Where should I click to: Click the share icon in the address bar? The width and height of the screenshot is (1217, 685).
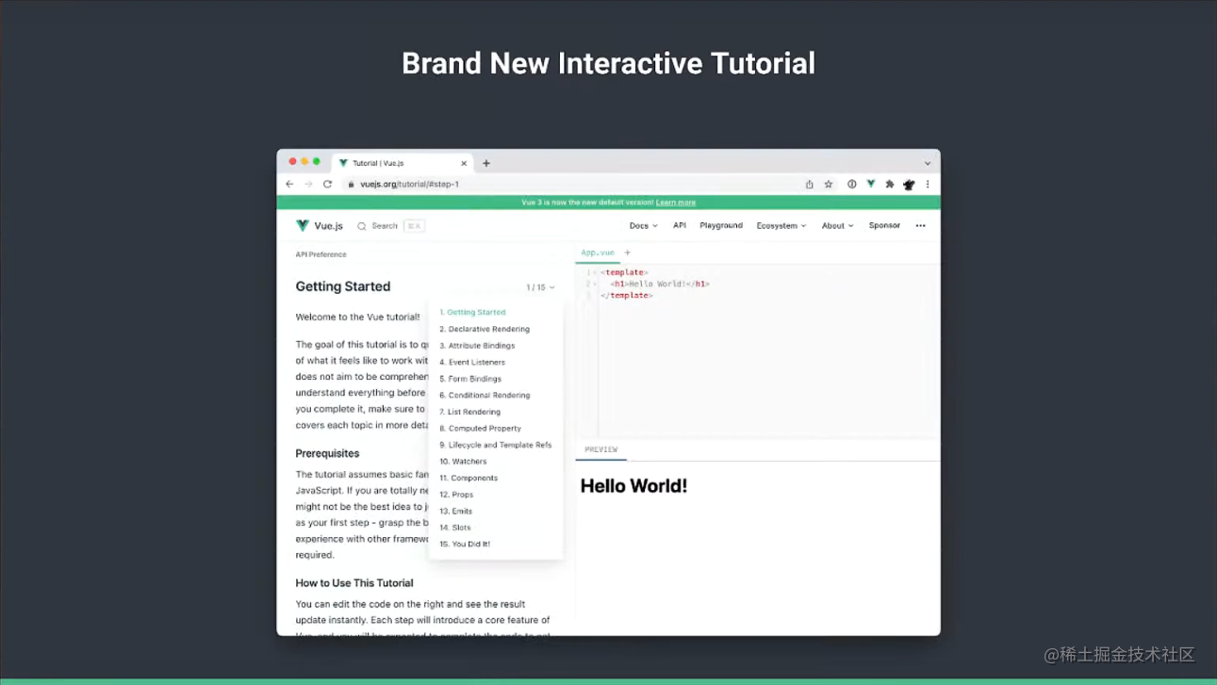[x=809, y=185]
